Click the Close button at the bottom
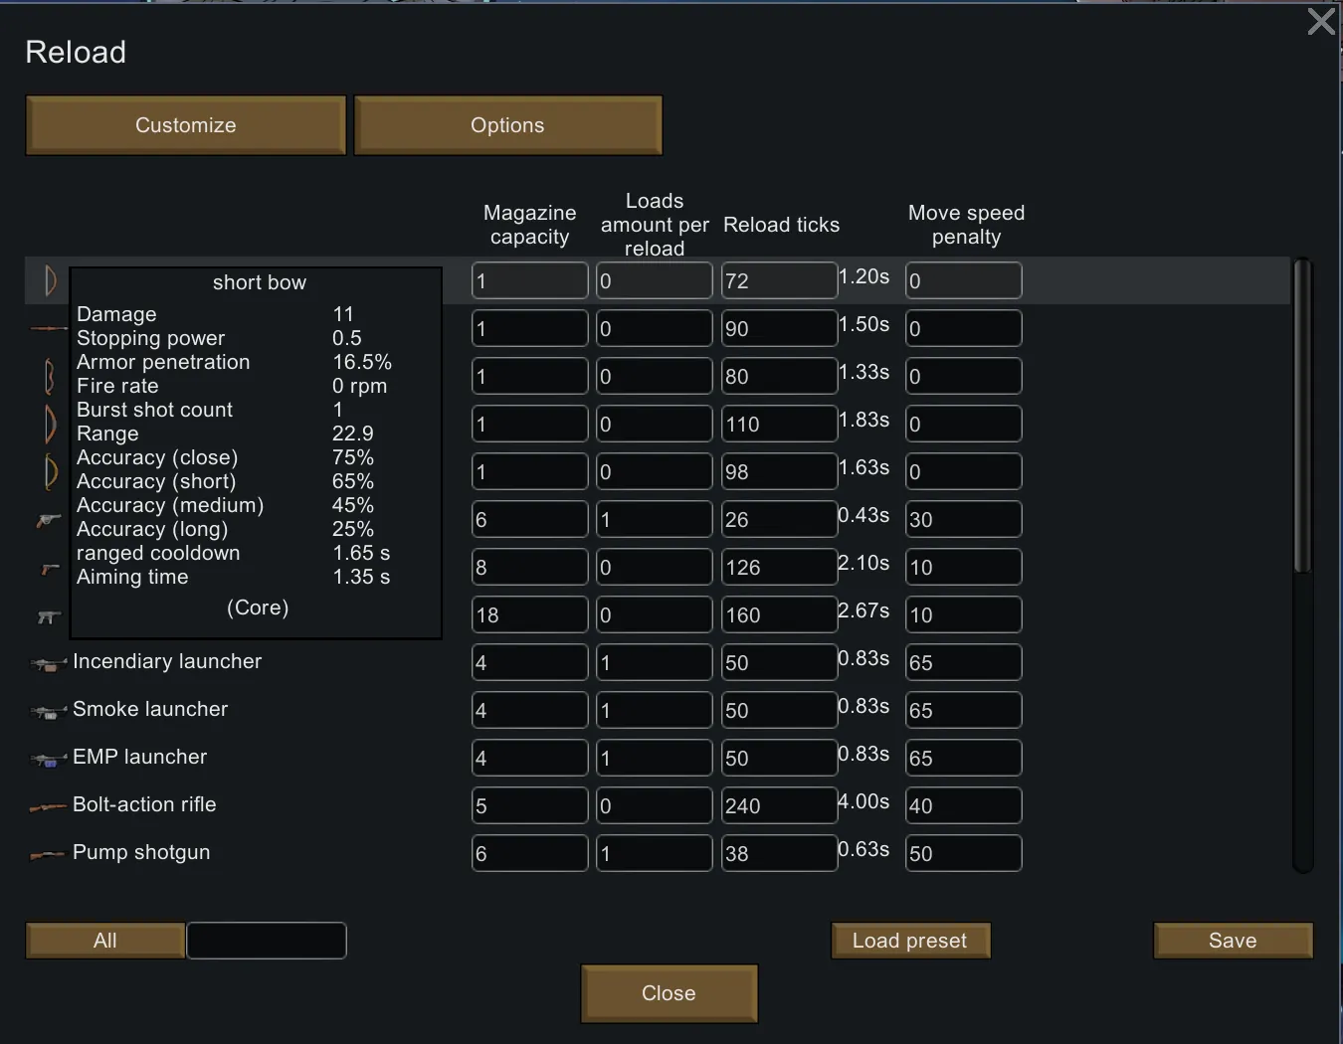Screen dimensions: 1343x1044 669,993
